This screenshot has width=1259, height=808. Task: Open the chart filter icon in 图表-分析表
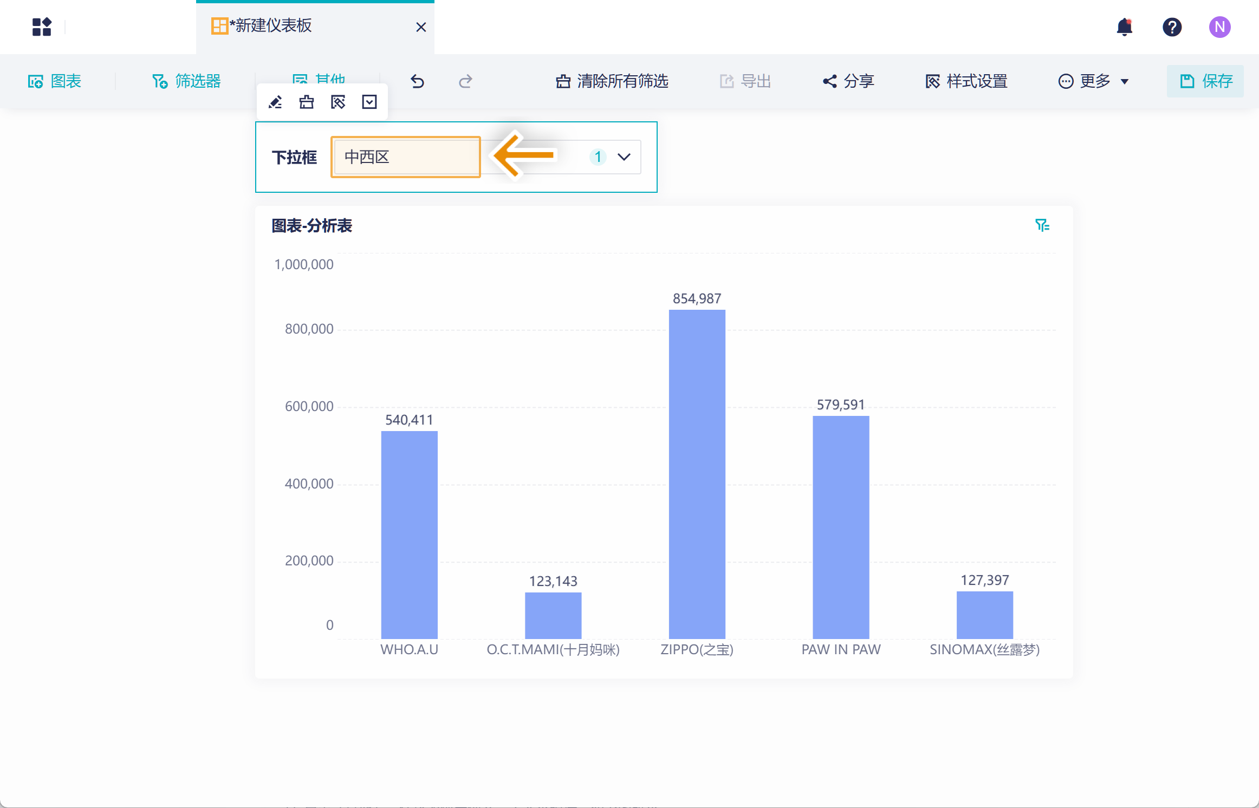tap(1042, 225)
